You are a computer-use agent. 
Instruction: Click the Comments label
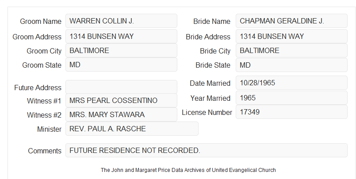click(45, 151)
